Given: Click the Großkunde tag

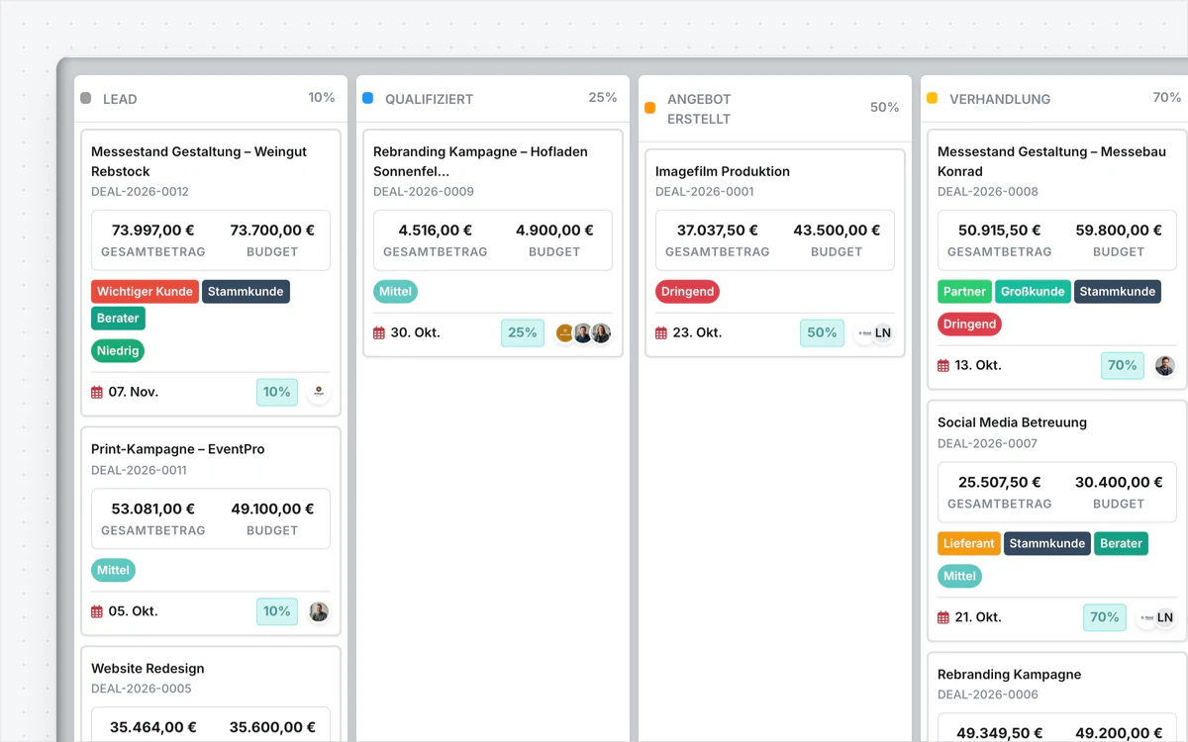Looking at the screenshot, I should (1033, 292).
